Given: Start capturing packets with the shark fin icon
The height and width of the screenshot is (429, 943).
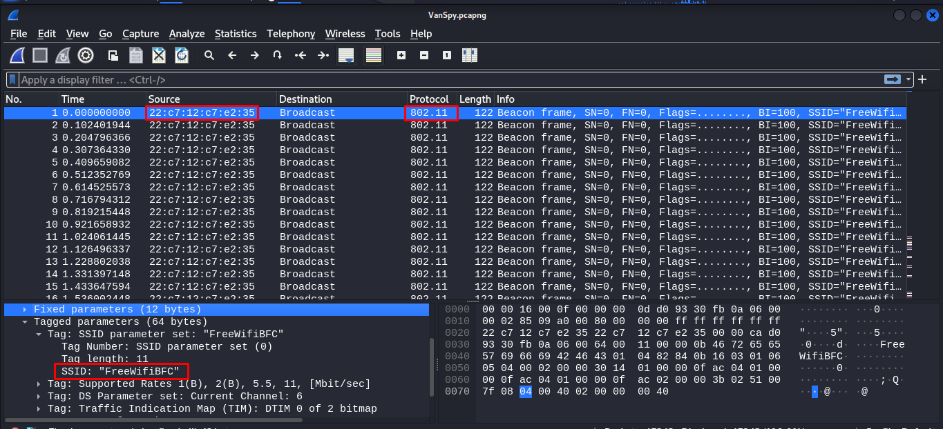Looking at the screenshot, I should (18, 55).
